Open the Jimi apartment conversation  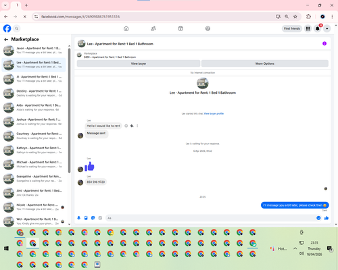pyautogui.click(x=34, y=192)
